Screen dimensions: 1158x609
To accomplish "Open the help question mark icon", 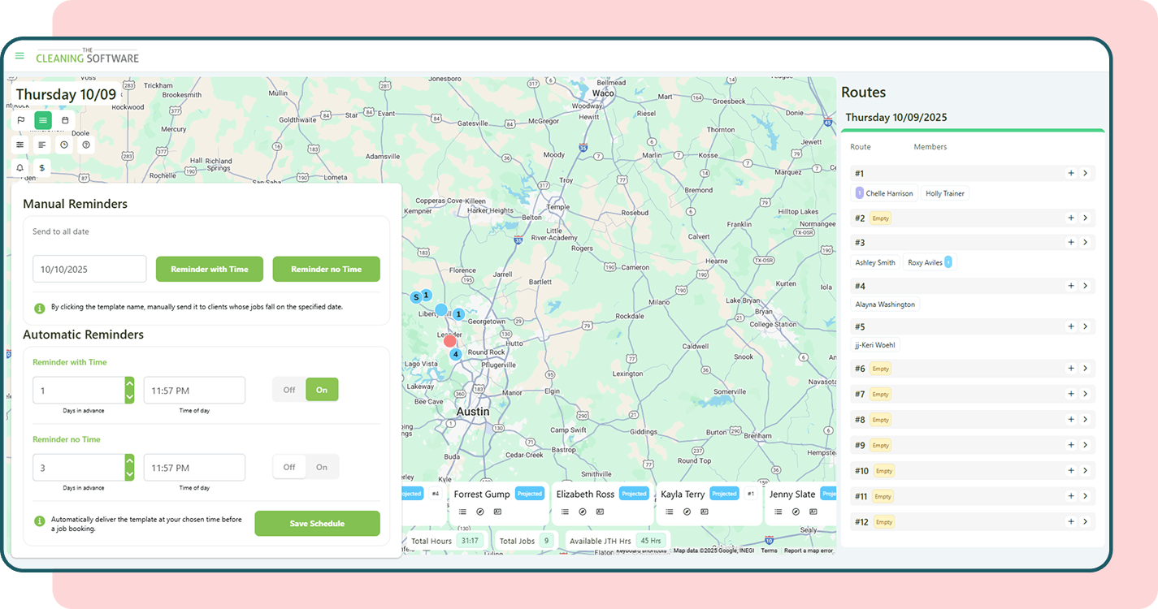I will [85, 145].
